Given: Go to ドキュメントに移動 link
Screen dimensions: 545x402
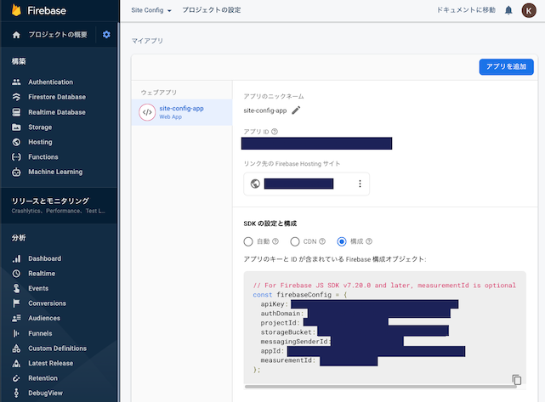Looking at the screenshot, I should (x=466, y=10).
